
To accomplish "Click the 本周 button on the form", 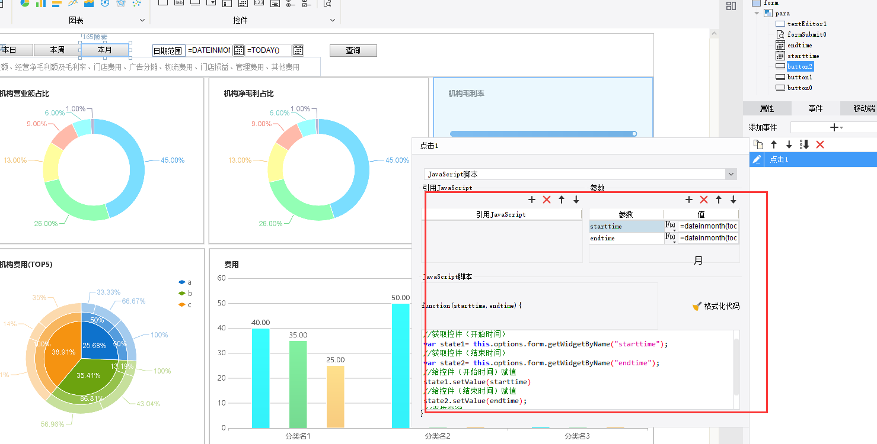I will [x=57, y=50].
